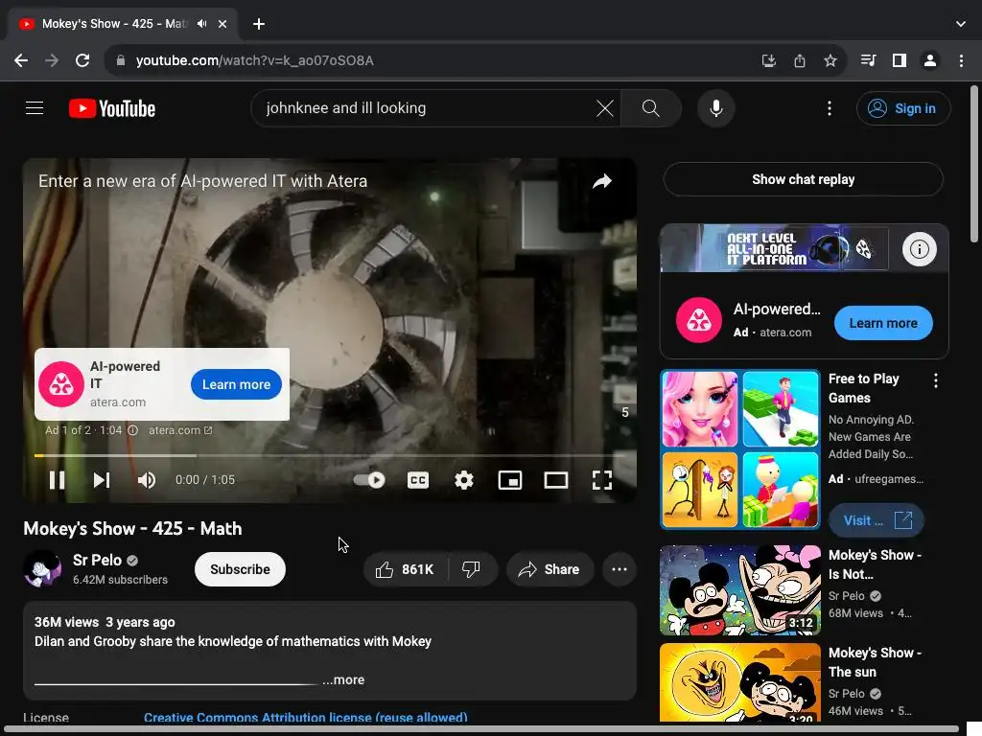Open Creative Commons Attribution license link
982x736 pixels.
[306, 717]
